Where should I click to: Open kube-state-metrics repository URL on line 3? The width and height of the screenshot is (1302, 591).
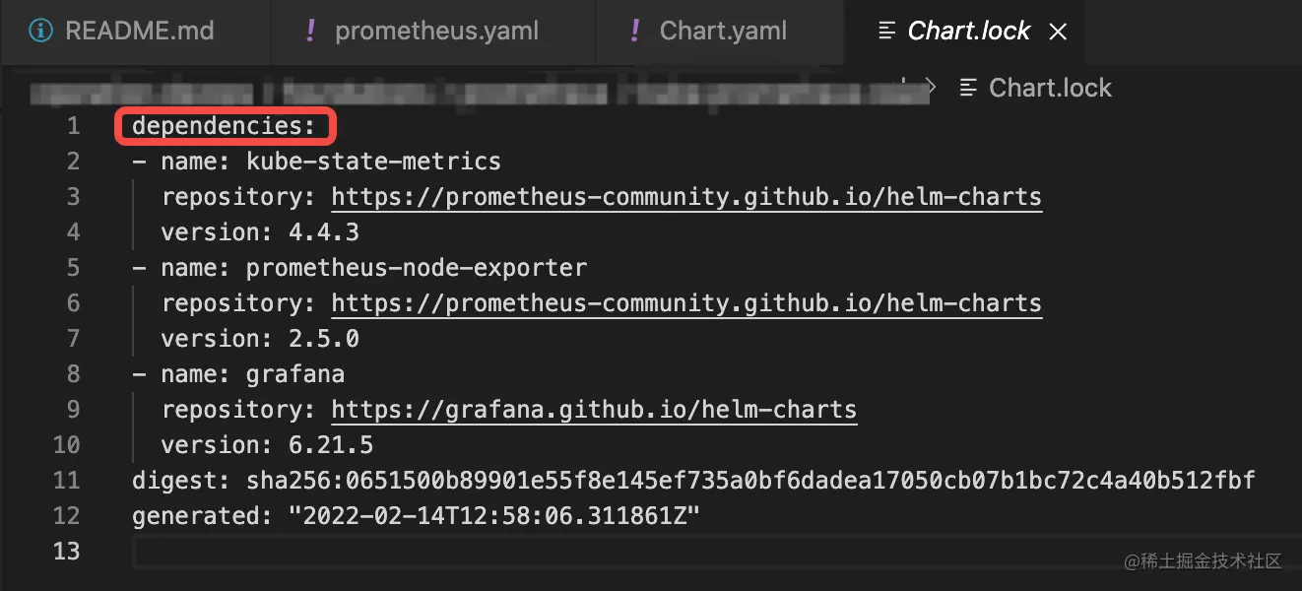point(685,197)
